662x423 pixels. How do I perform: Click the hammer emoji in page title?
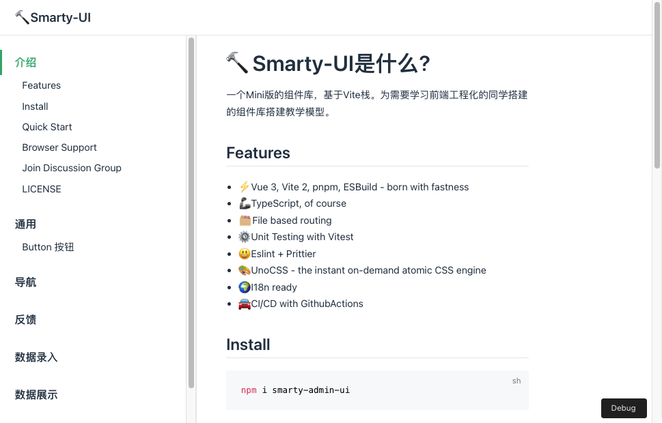(237, 63)
